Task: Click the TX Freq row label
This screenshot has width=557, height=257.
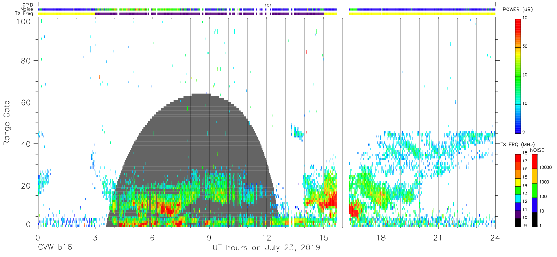Action: pos(24,14)
